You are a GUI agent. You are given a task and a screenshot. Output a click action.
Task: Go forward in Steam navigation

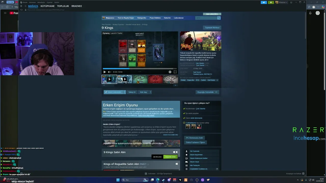click(x=25, y=6)
